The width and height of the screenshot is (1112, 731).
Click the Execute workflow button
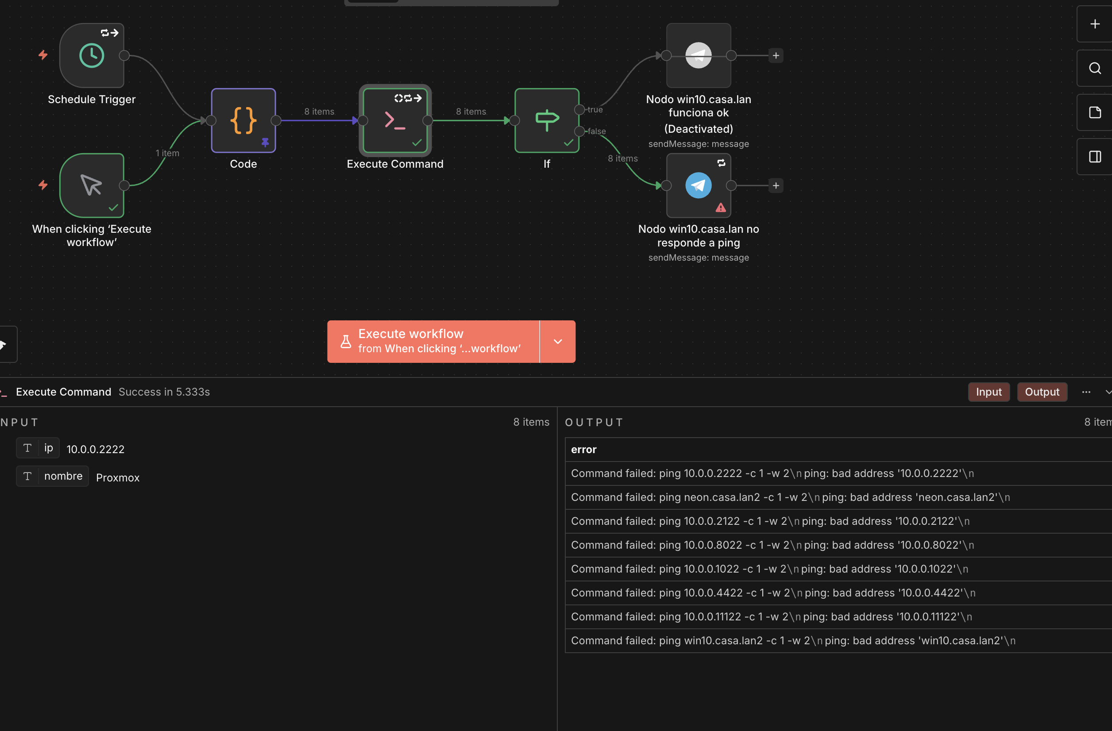pyautogui.click(x=433, y=342)
